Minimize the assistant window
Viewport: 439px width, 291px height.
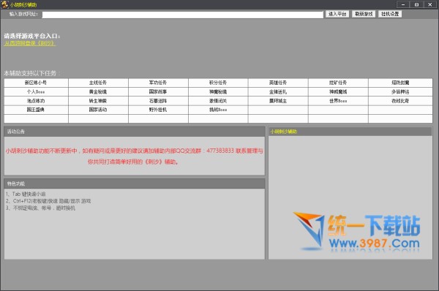pos(403,4)
